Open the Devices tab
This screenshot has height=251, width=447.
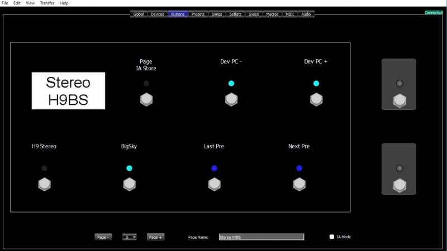pos(157,14)
